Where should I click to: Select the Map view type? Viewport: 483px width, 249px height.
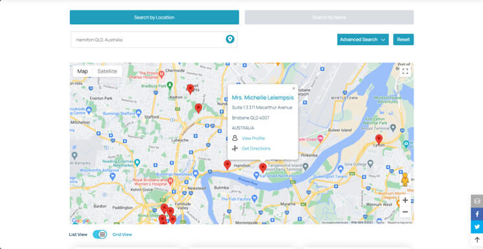click(x=82, y=71)
